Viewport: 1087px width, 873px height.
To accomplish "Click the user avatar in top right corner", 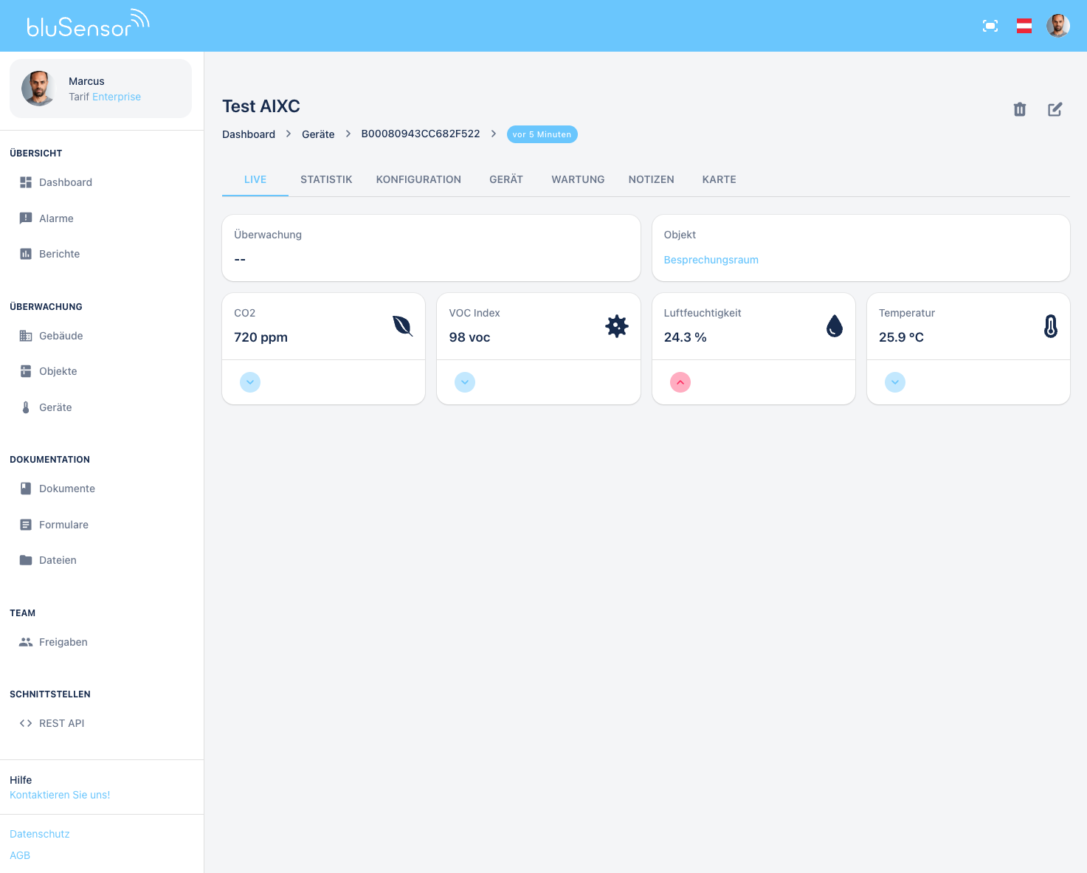I will (x=1058, y=25).
